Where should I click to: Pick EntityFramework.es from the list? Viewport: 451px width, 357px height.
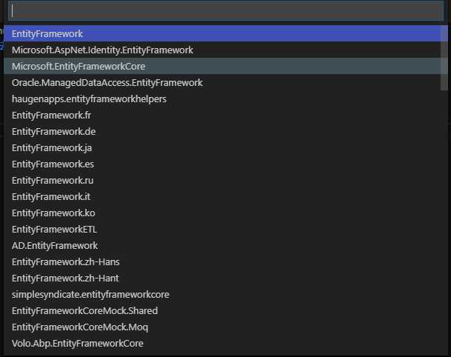click(226, 164)
